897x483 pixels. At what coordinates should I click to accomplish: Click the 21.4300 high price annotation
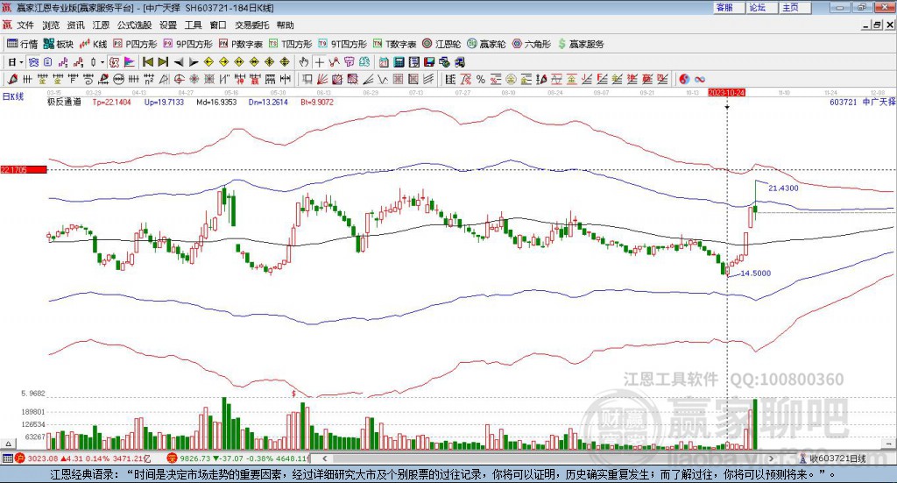pos(783,188)
